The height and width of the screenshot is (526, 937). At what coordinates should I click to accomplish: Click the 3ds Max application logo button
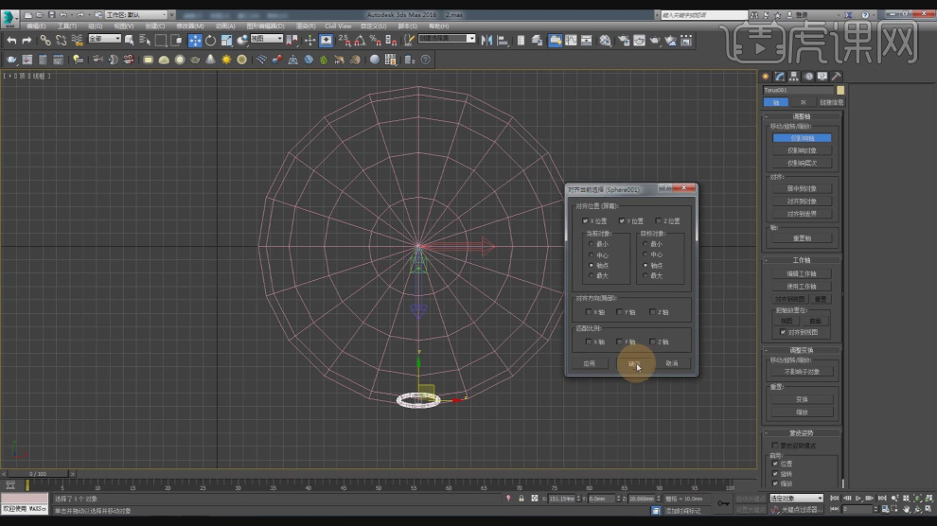[9, 16]
